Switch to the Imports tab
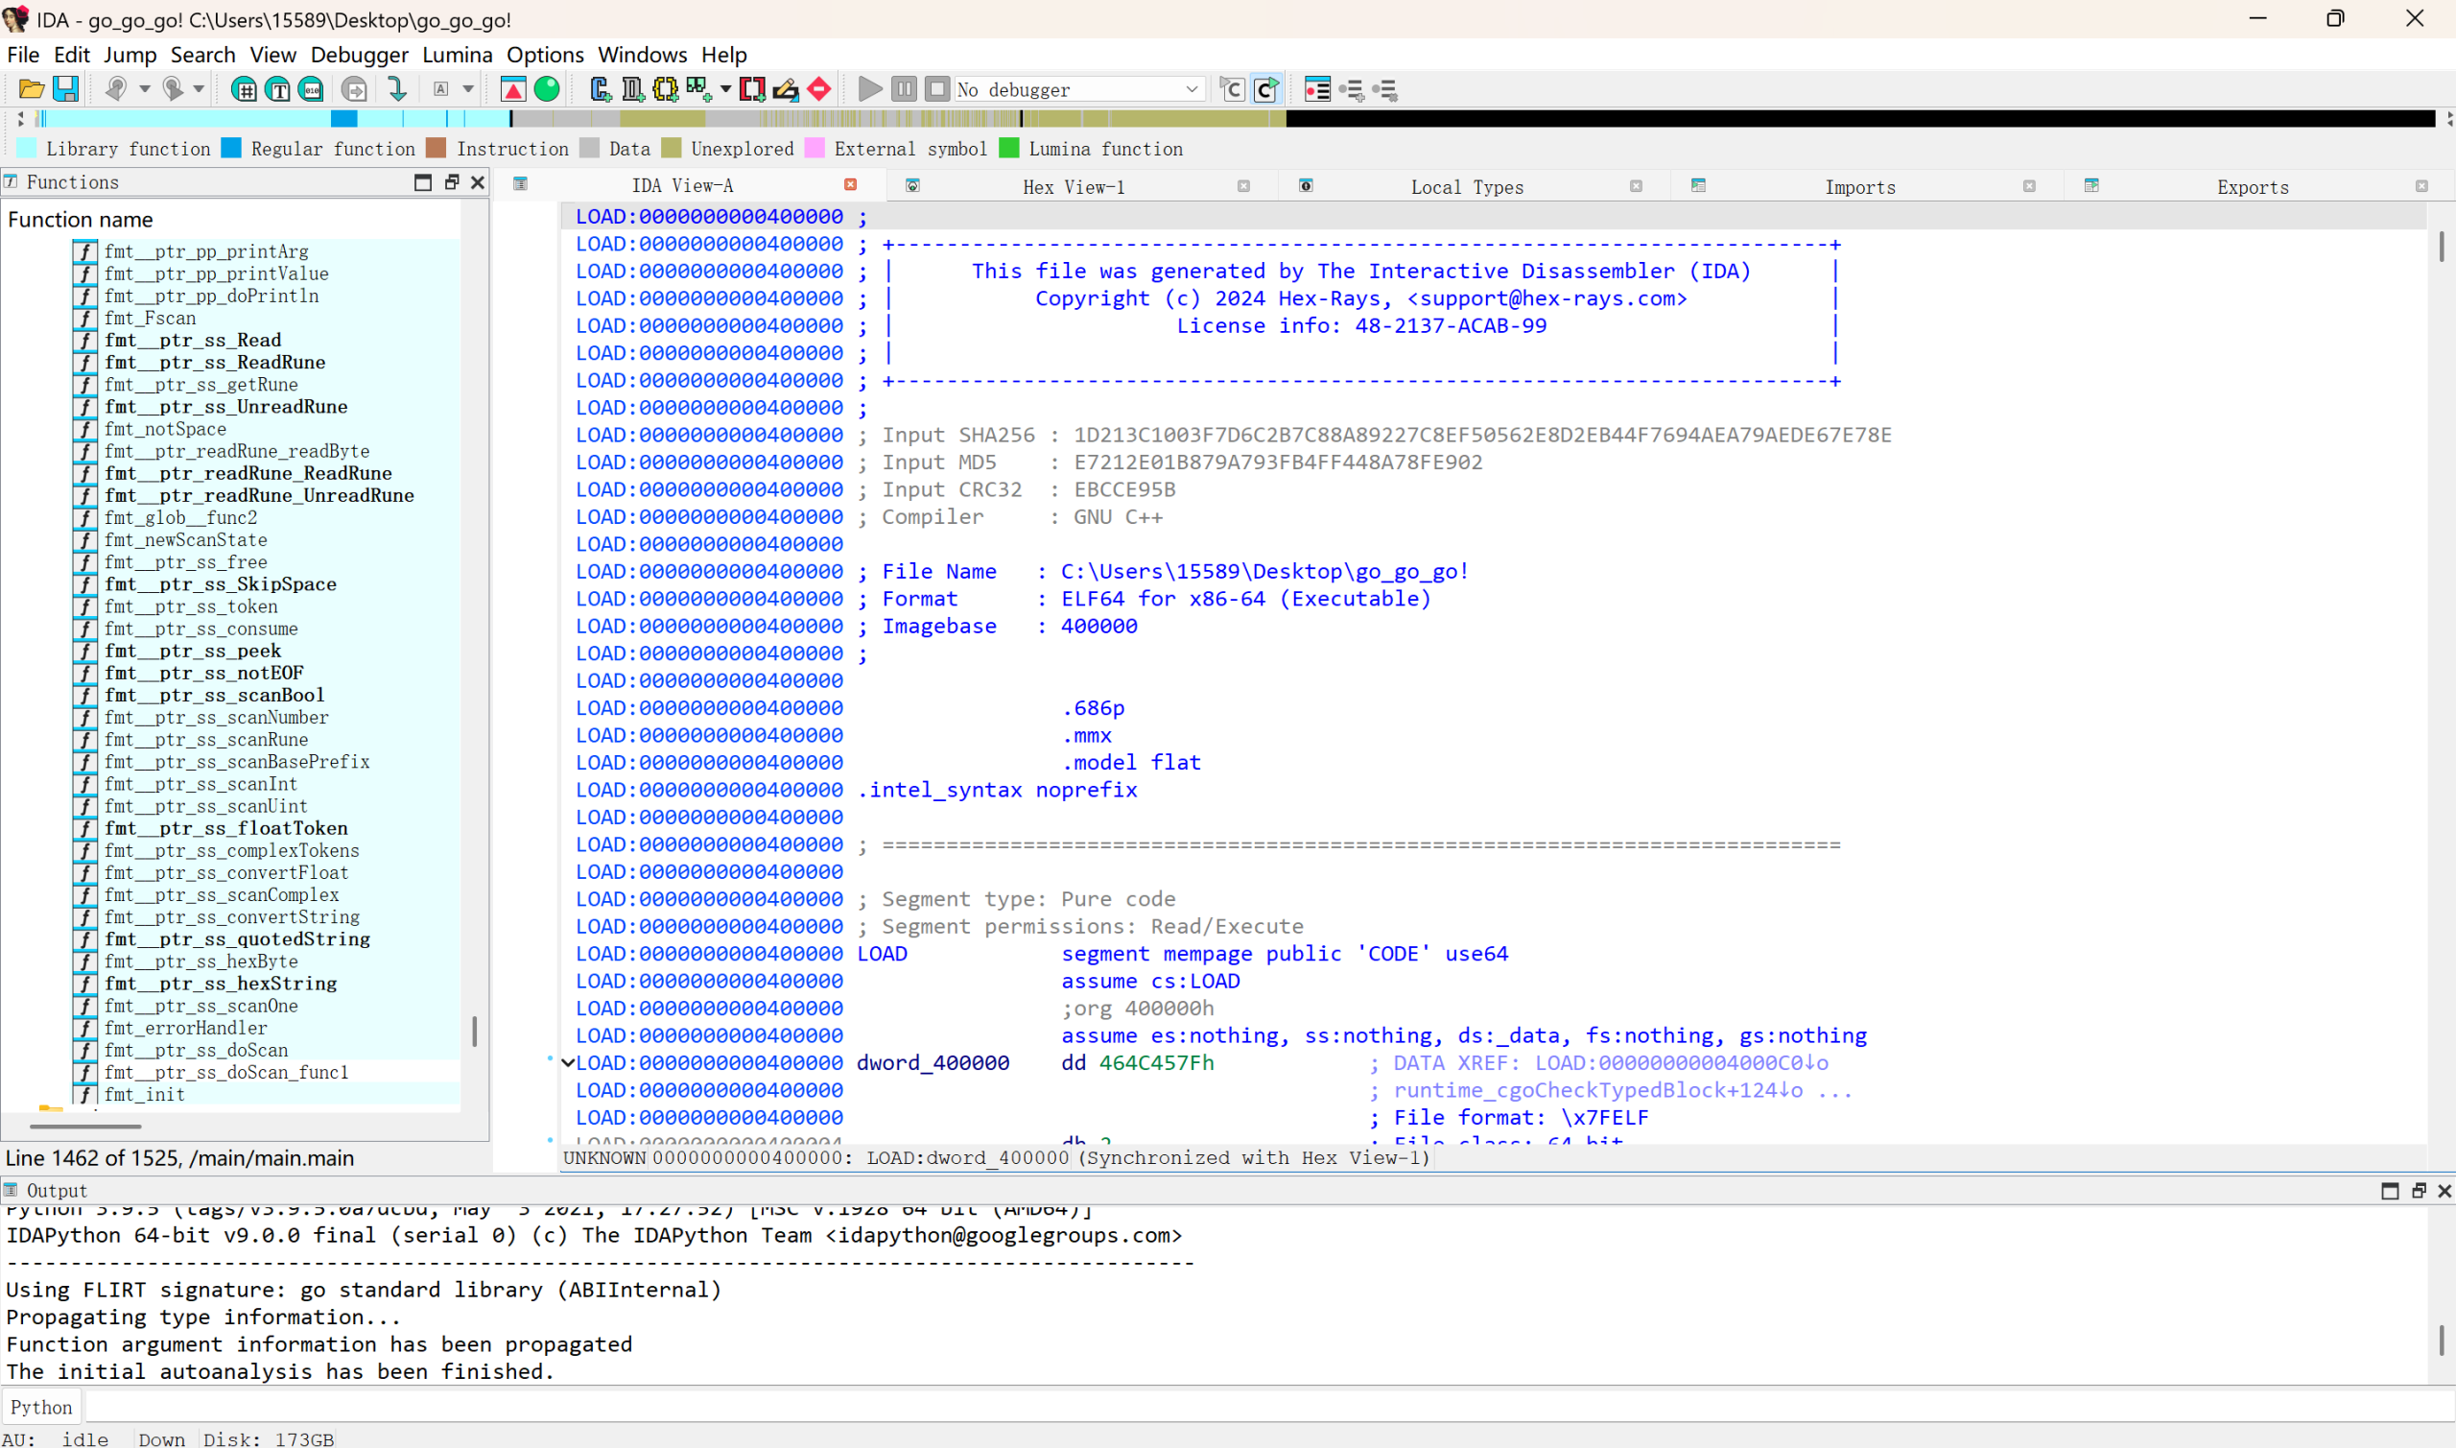 point(1859,187)
